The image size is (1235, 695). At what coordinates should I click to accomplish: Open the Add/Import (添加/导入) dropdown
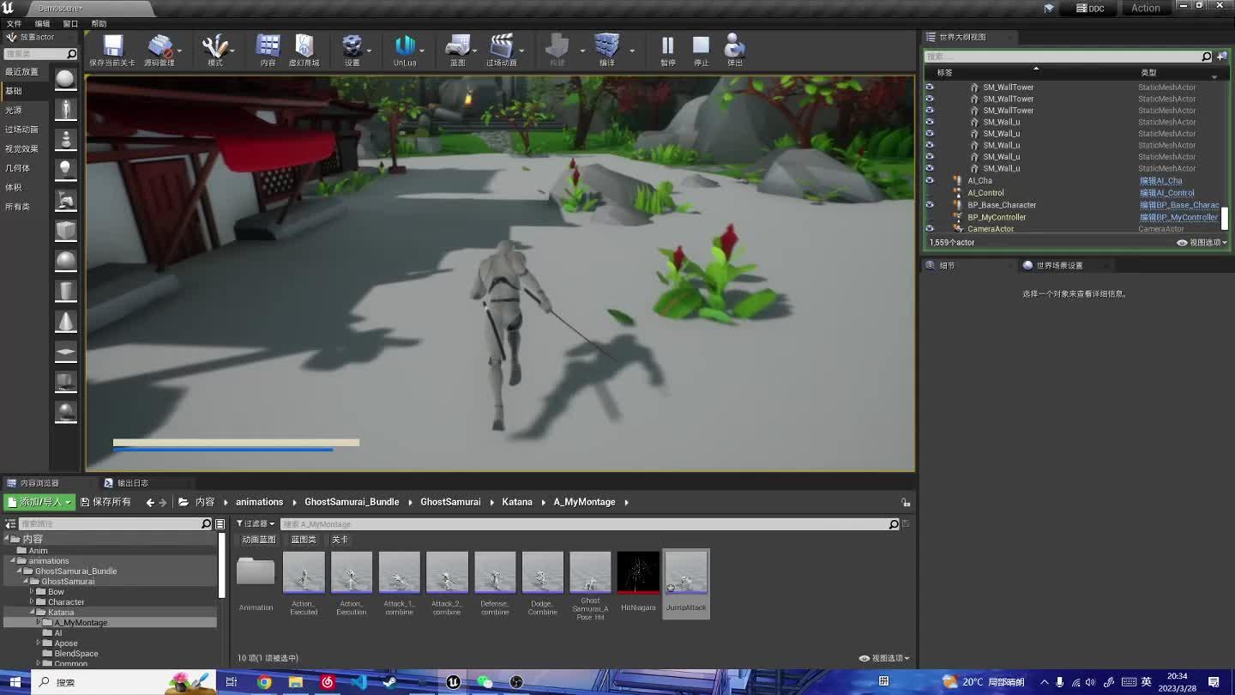tap(39, 502)
